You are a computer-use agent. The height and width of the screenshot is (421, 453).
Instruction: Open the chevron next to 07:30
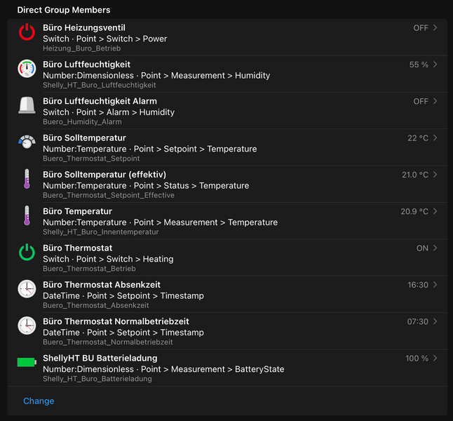pyautogui.click(x=435, y=321)
